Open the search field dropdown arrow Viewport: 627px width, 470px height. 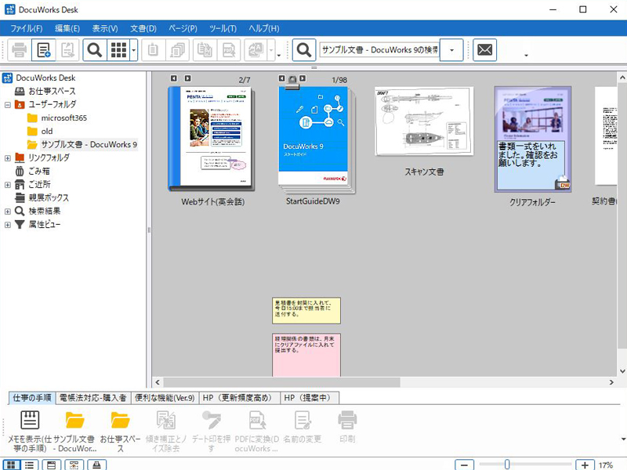tap(451, 50)
